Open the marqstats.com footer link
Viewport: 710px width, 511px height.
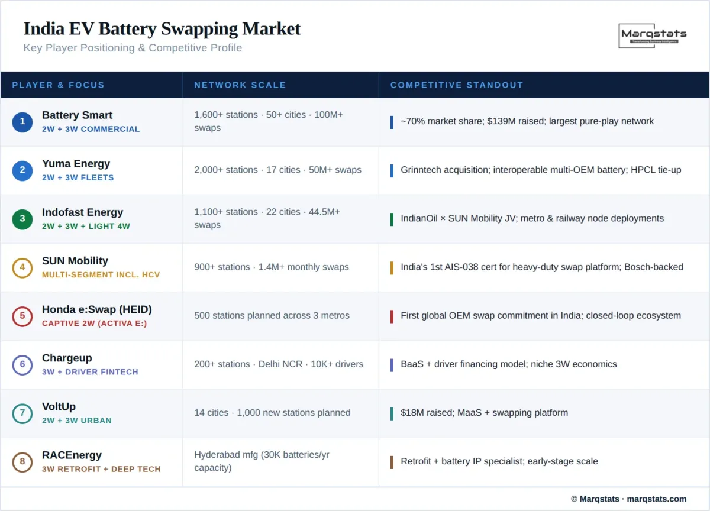656,499
